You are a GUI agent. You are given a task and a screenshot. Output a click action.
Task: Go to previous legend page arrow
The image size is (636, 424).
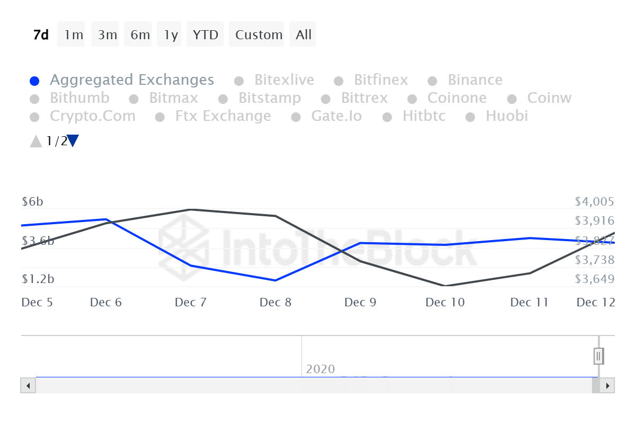click(36, 141)
